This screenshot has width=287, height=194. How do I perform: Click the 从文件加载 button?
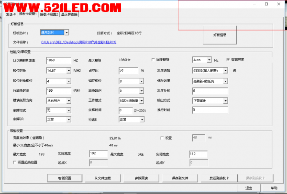point(101,178)
